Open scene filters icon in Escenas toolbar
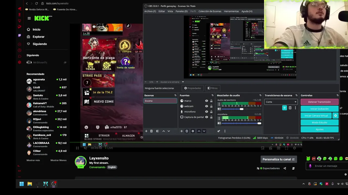348x195 pixels. click(x=157, y=131)
